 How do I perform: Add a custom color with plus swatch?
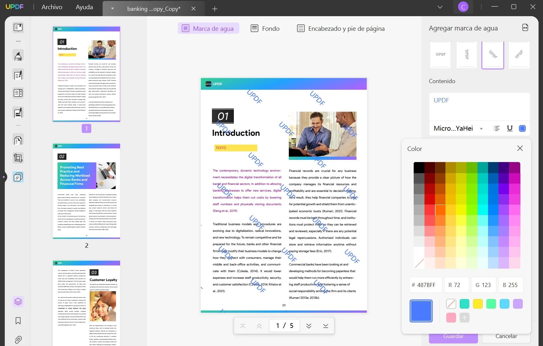pyautogui.click(x=465, y=317)
